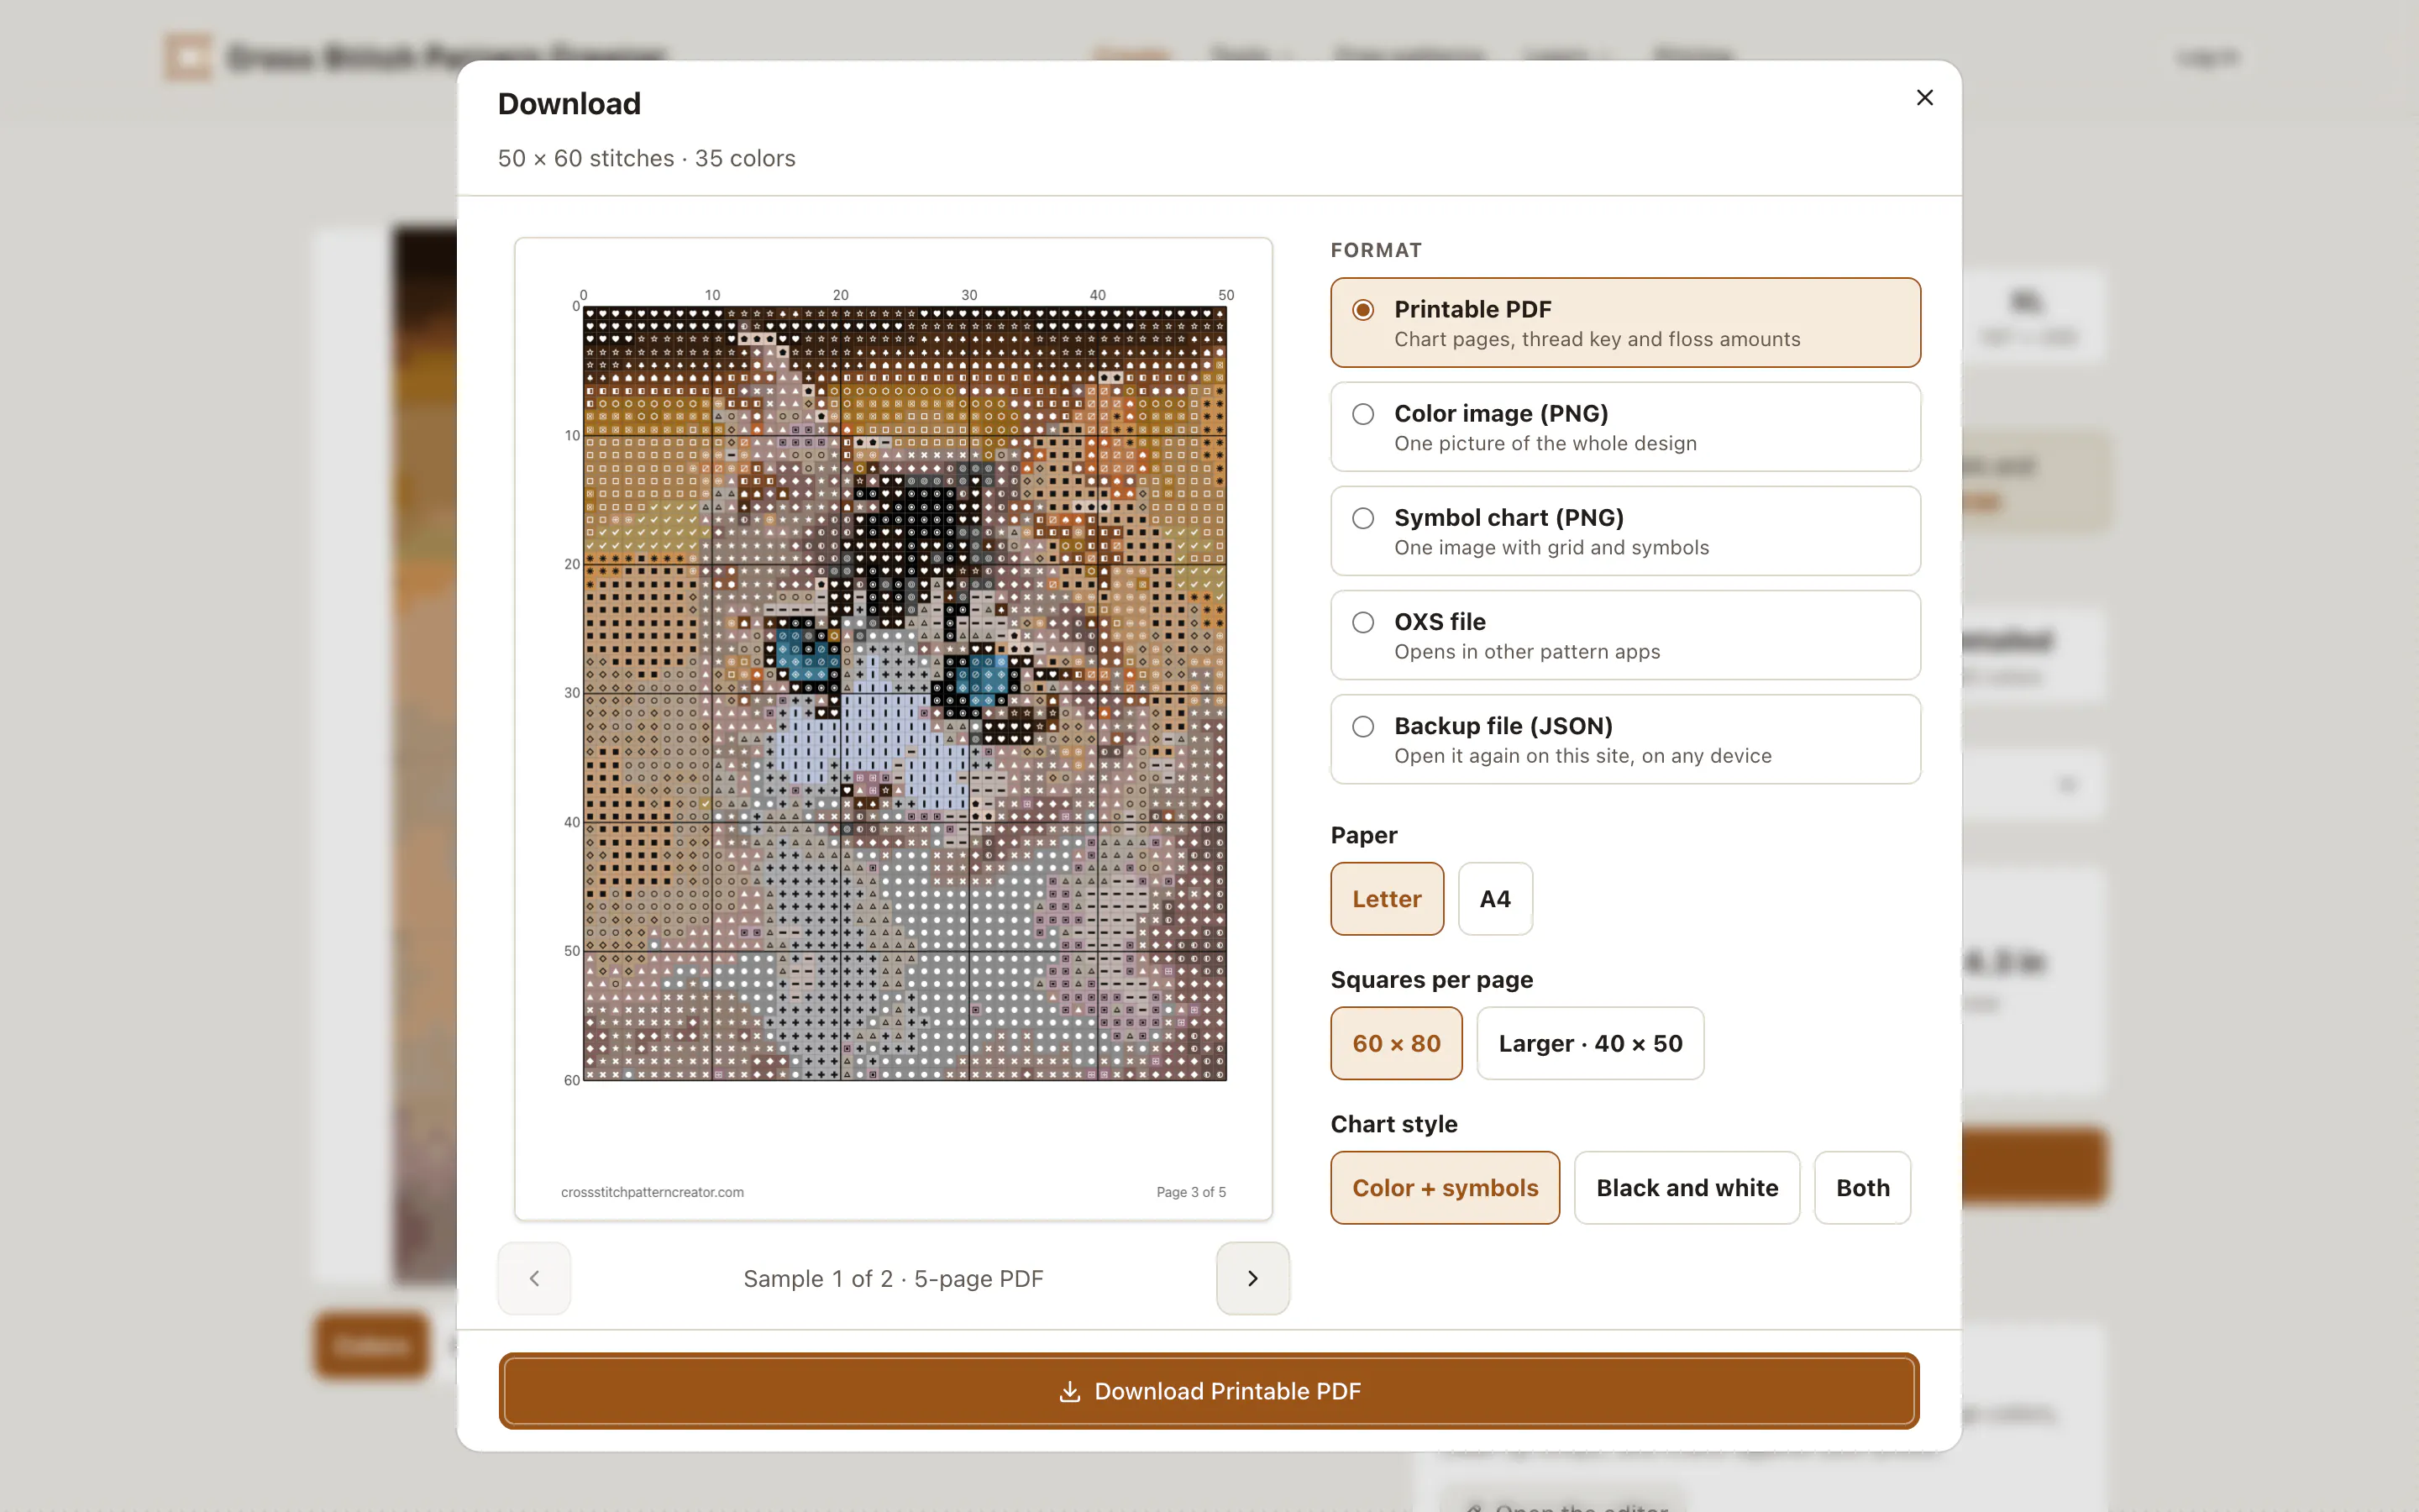
Task: Select Both chart style
Action: pos(1862,1188)
